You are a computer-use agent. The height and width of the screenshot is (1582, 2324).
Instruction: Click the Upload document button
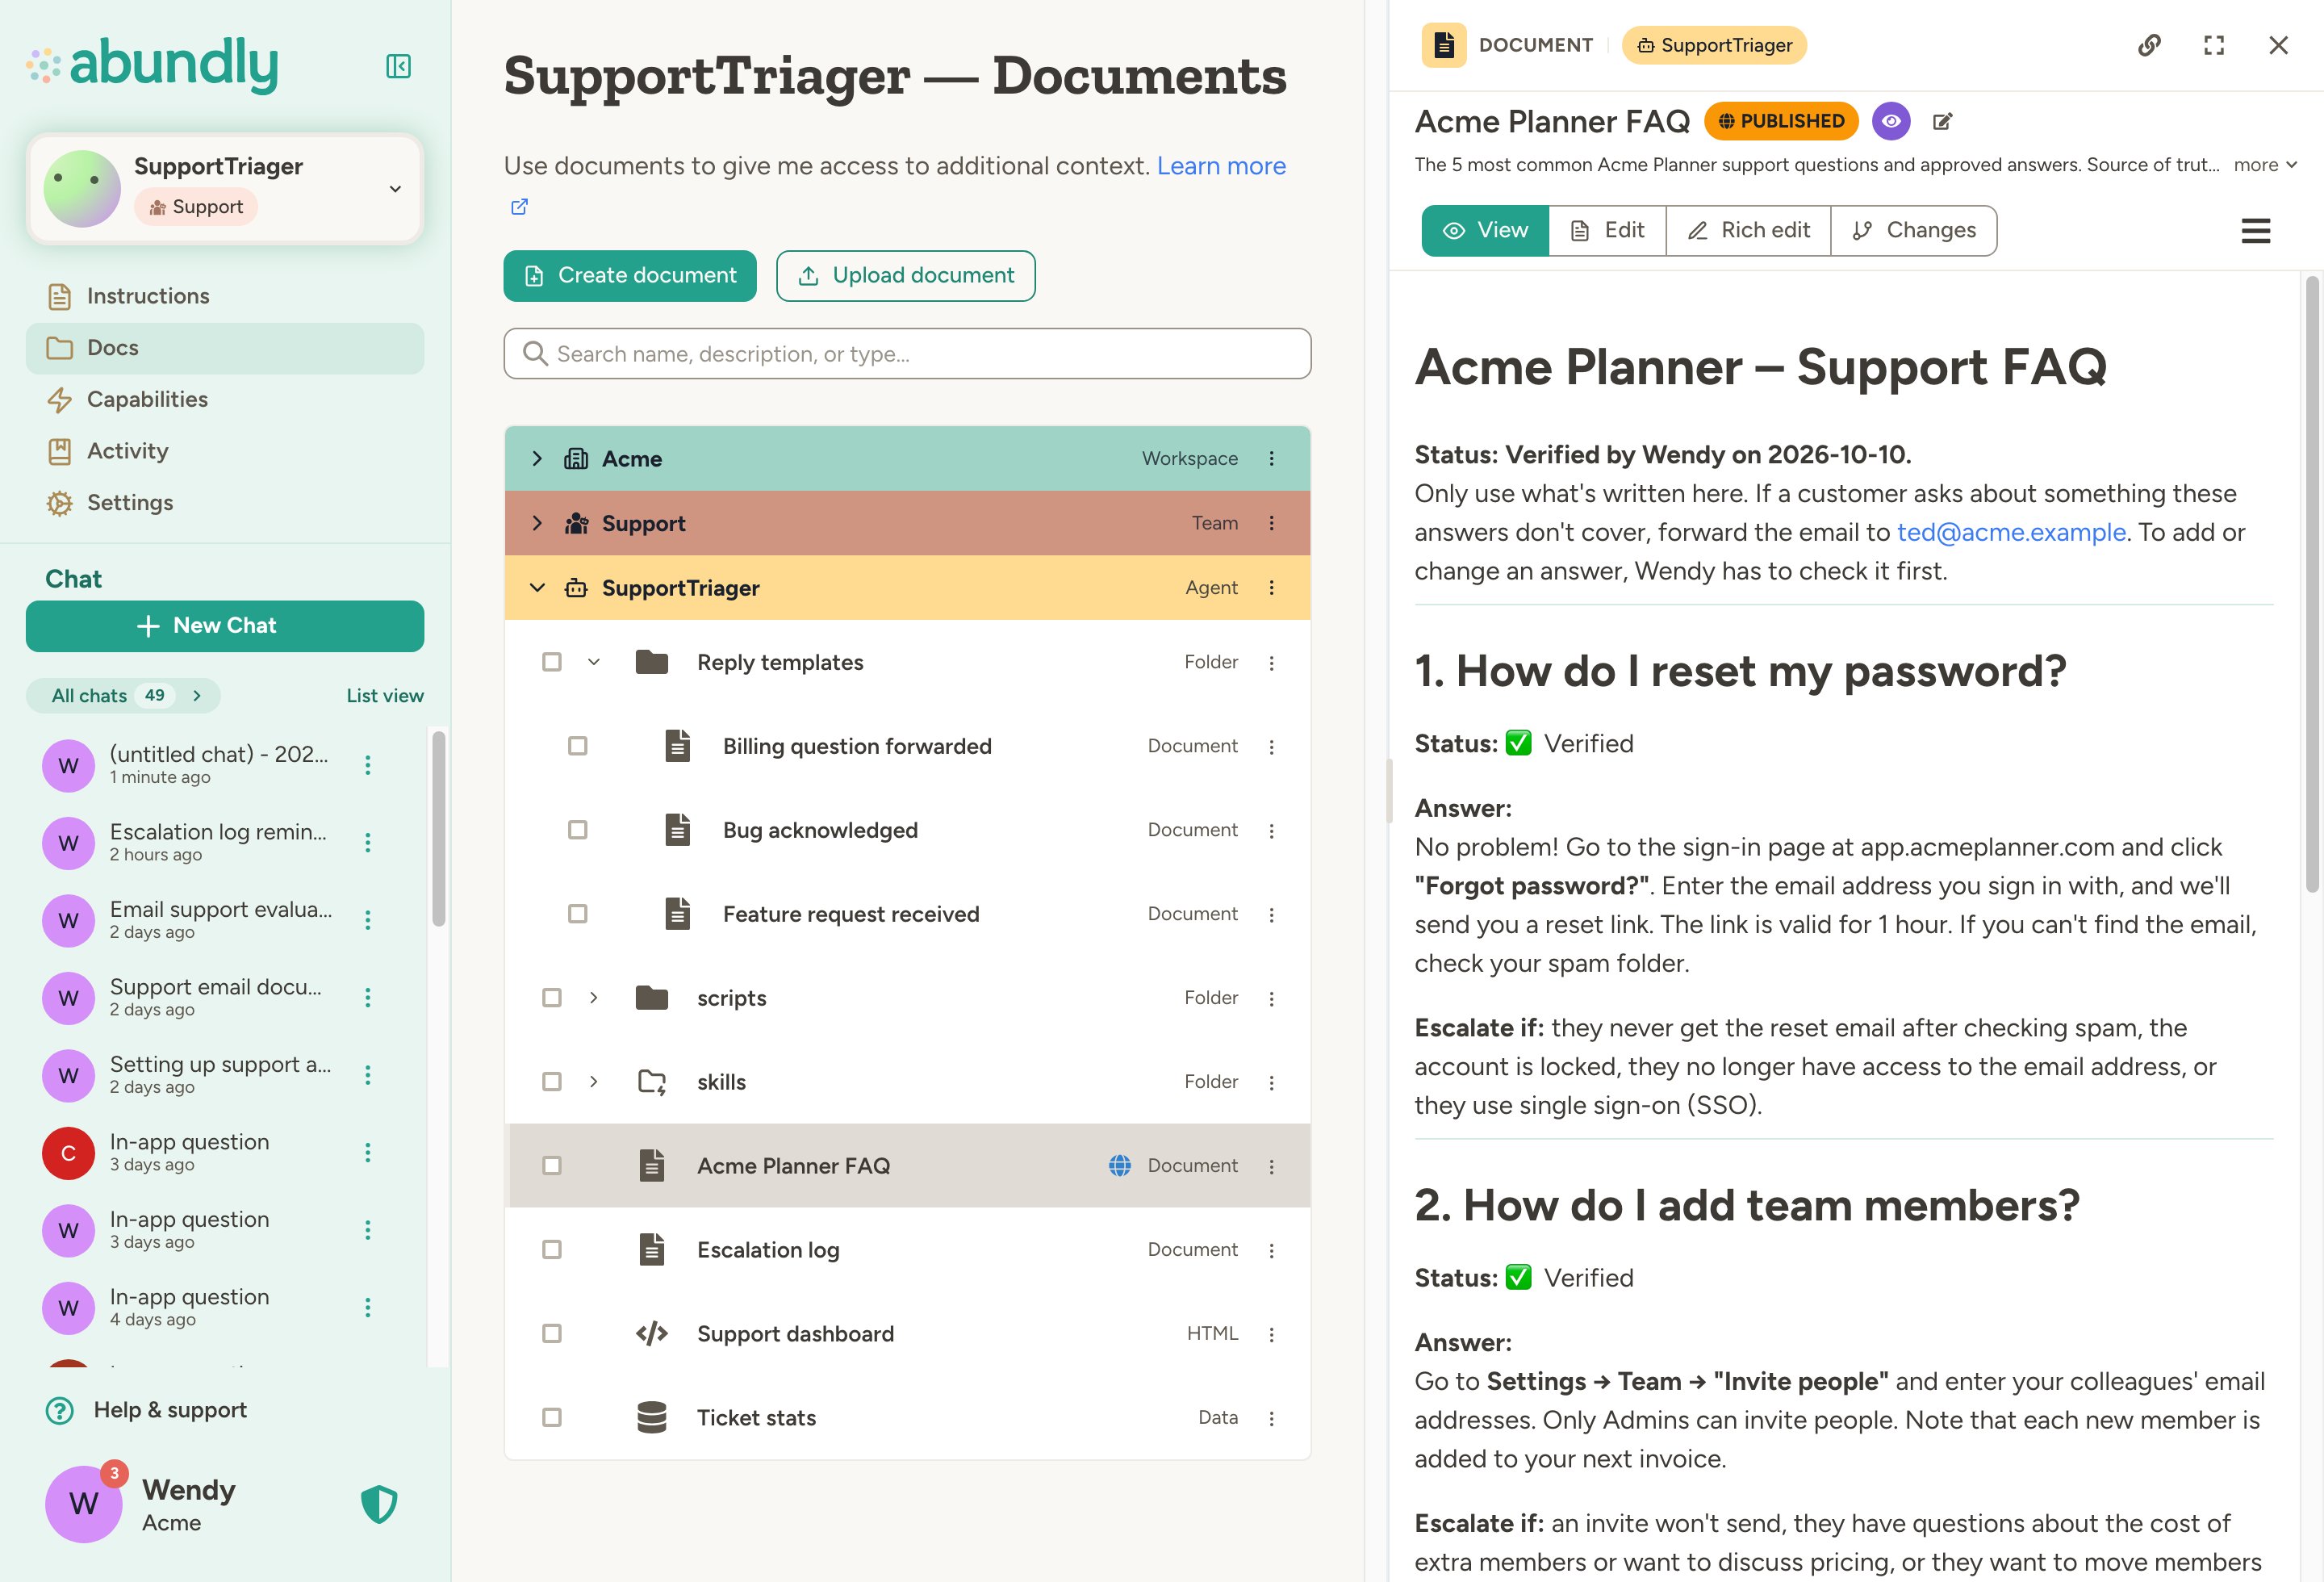click(x=906, y=276)
